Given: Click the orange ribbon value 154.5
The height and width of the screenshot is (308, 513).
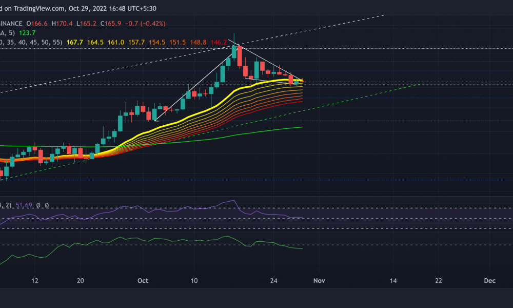Looking at the screenshot, I should click(157, 43).
